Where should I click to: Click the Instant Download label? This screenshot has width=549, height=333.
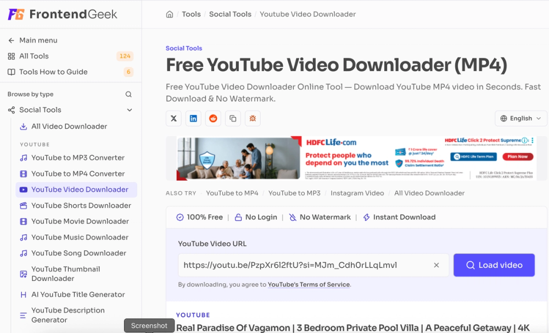[400, 217]
